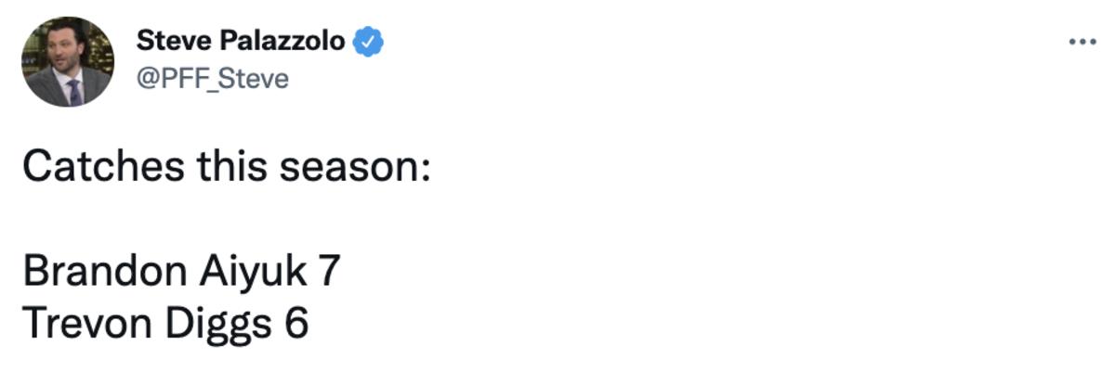Select the "Brandon Aiyuk 7" line
This screenshot has width=1115, height=371.
tap(181, 273)
